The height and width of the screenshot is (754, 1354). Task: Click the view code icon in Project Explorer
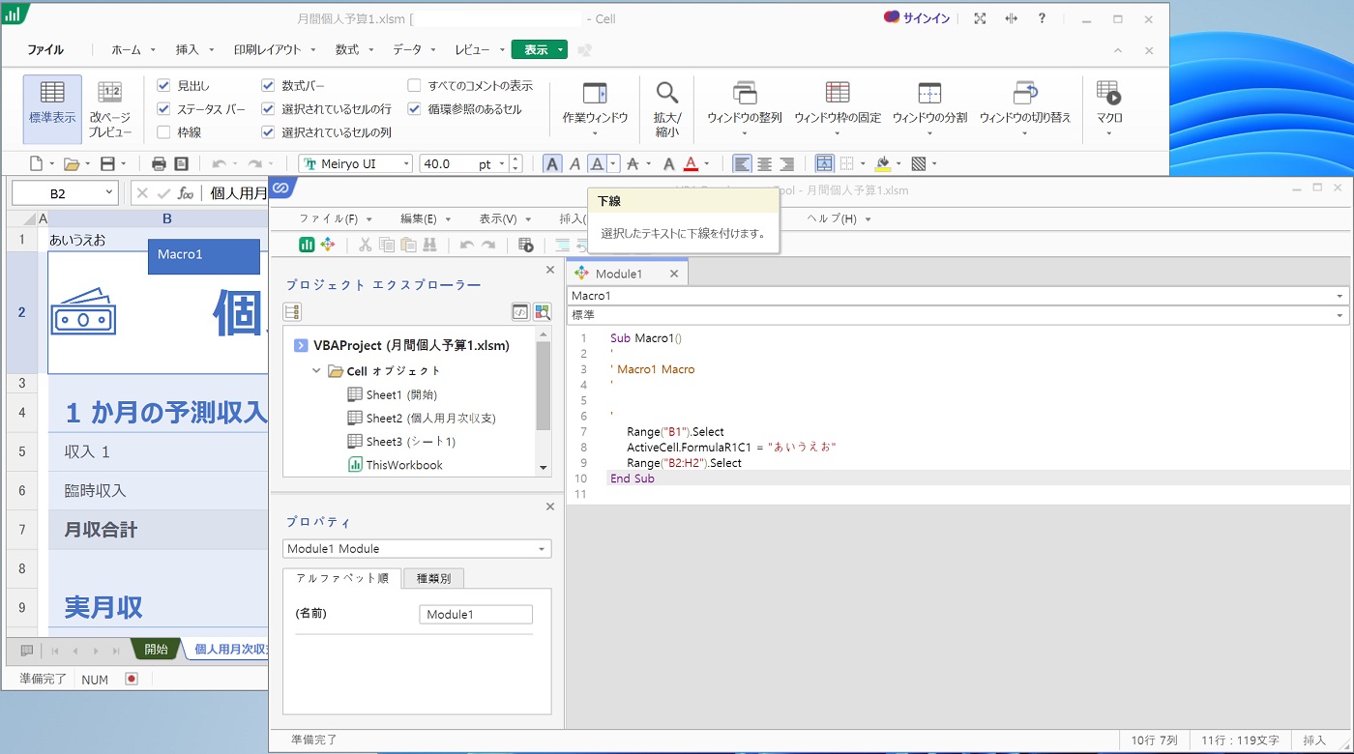click(520, 311)
